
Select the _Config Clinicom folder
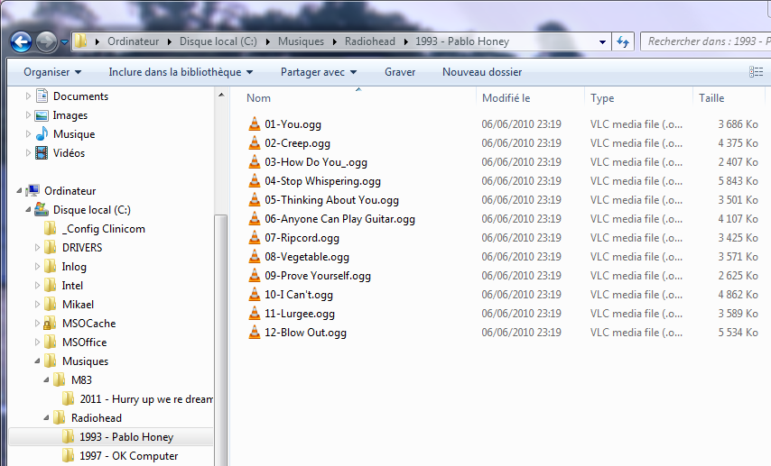(103, 229)
